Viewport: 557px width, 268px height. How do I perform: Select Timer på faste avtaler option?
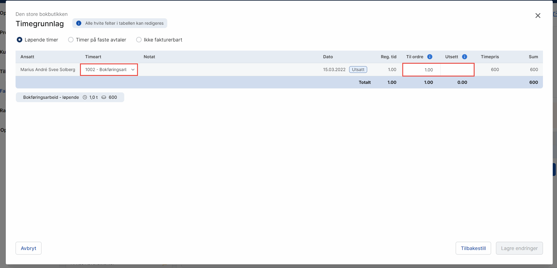pos(71,40)
